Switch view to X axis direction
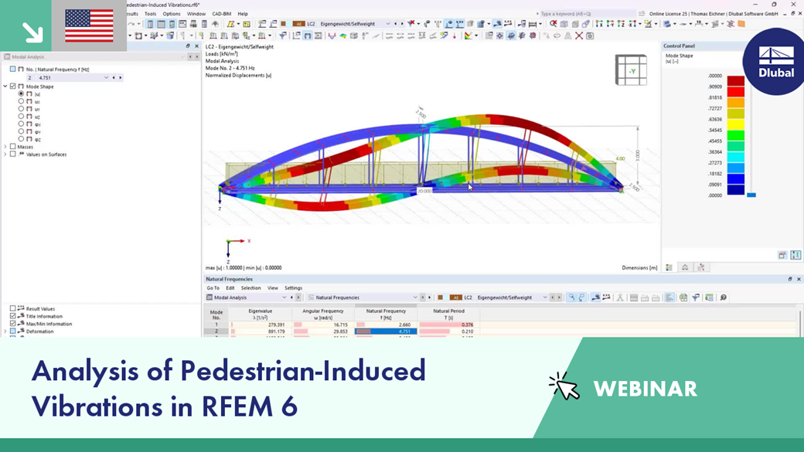804x452 pixels. pos(599,24)
